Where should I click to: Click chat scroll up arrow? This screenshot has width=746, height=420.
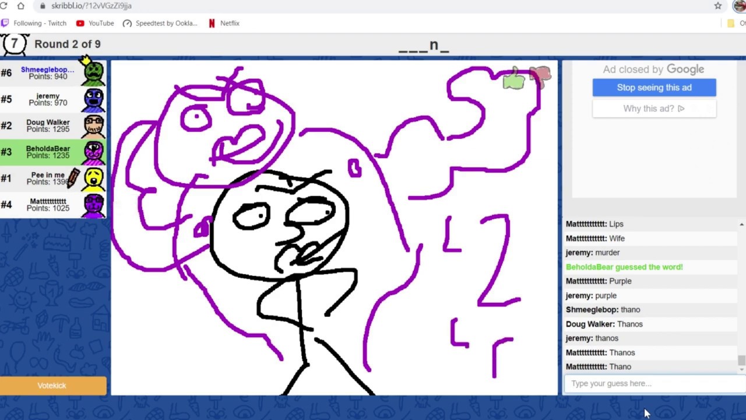741,225
